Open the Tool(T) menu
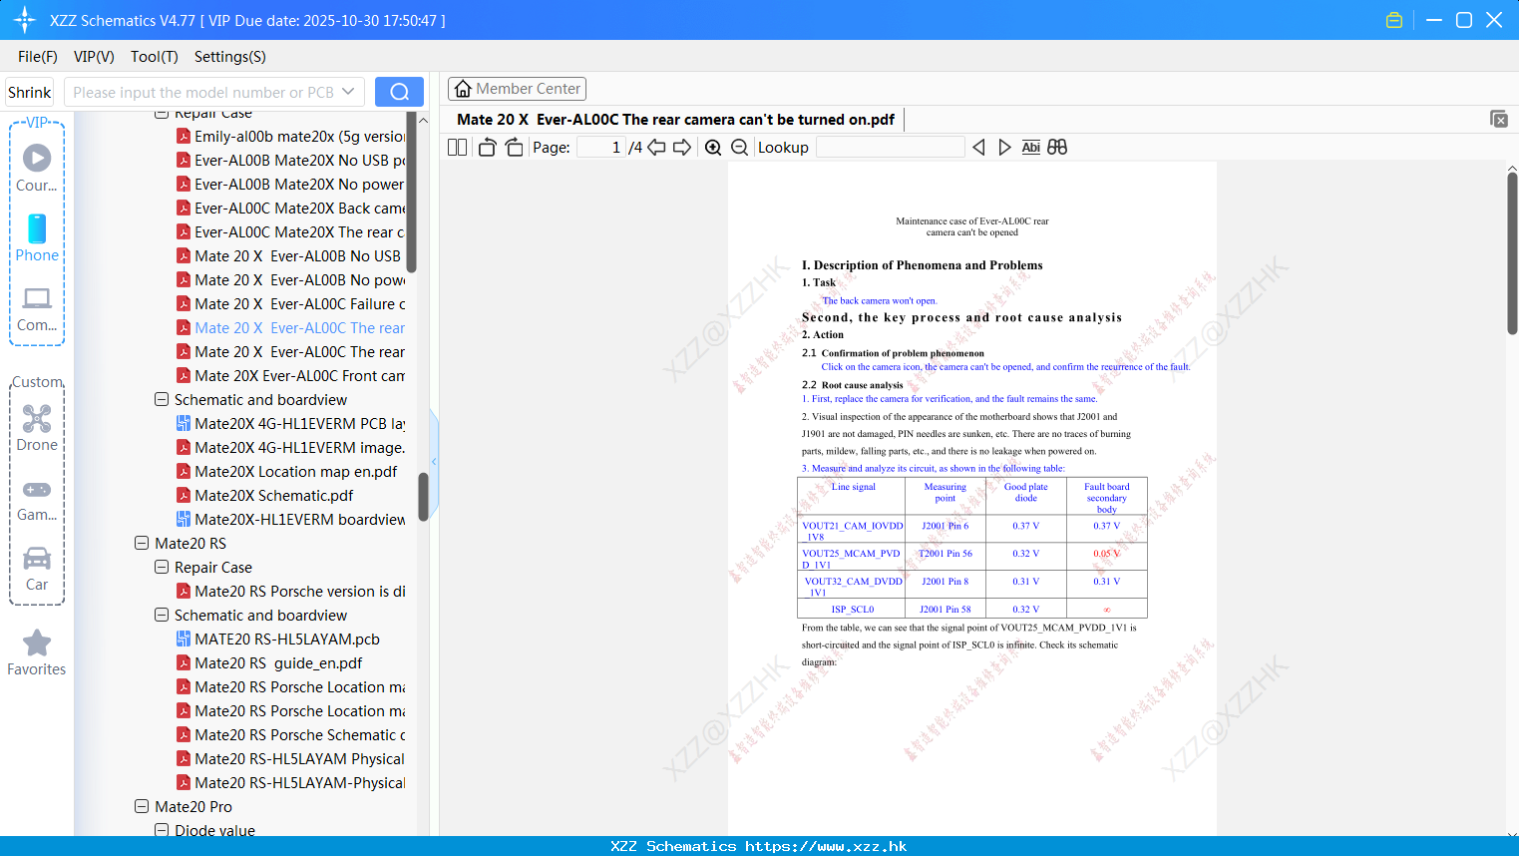1519x856 pixels. pos(155,57)
